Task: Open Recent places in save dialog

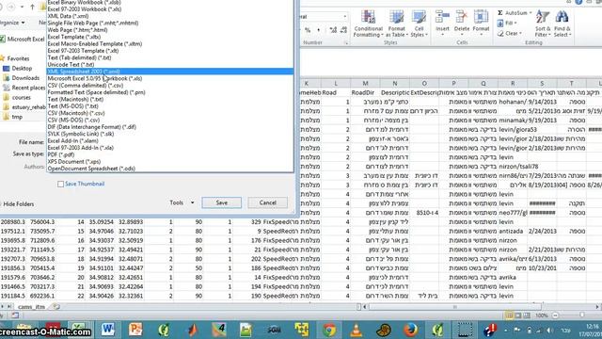Action: pos(27,88)
